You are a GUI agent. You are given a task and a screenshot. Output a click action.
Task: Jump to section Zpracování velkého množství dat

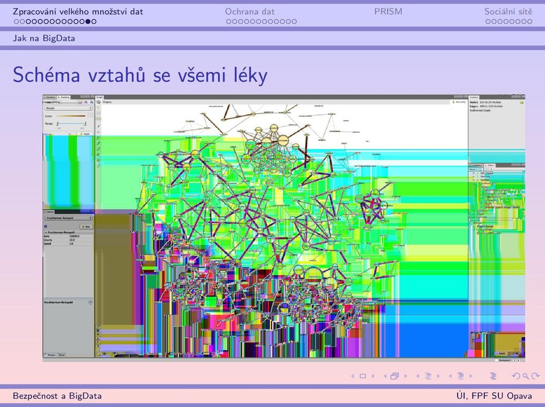click(x=78, y=11)
